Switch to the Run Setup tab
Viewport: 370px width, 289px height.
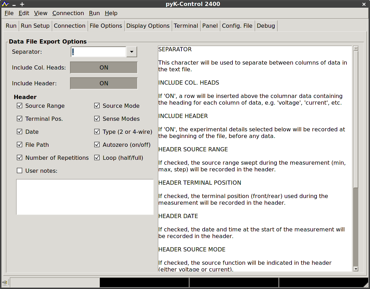pos(35,26)
